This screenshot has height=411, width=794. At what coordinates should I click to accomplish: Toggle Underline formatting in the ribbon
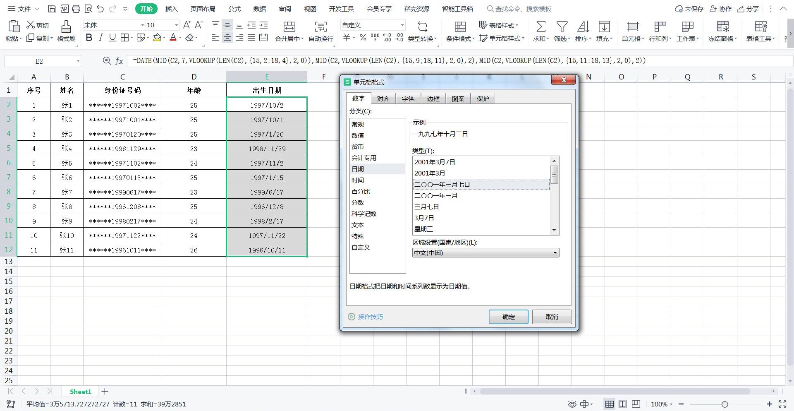click(112, 38)
